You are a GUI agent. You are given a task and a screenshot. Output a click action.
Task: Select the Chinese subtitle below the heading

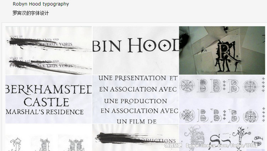(31, 13)
